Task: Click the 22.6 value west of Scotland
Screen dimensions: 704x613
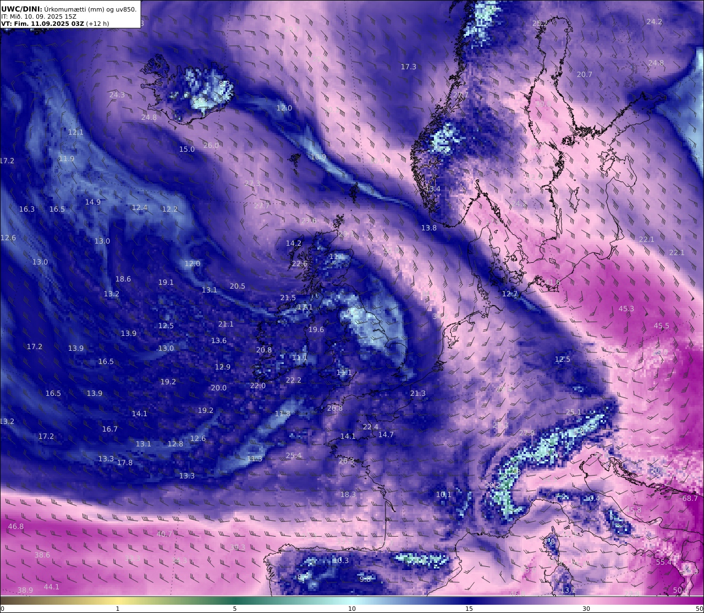Action: pos(300,264)
